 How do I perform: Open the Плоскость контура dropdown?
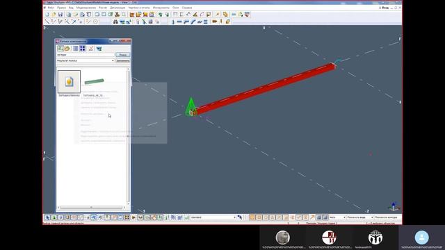point(387,217)
